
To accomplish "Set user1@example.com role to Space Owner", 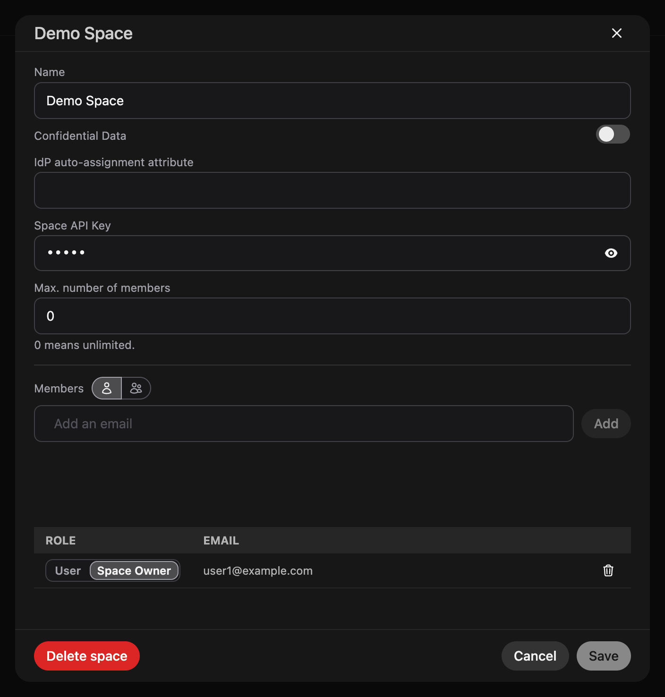I will click(134, 570).
